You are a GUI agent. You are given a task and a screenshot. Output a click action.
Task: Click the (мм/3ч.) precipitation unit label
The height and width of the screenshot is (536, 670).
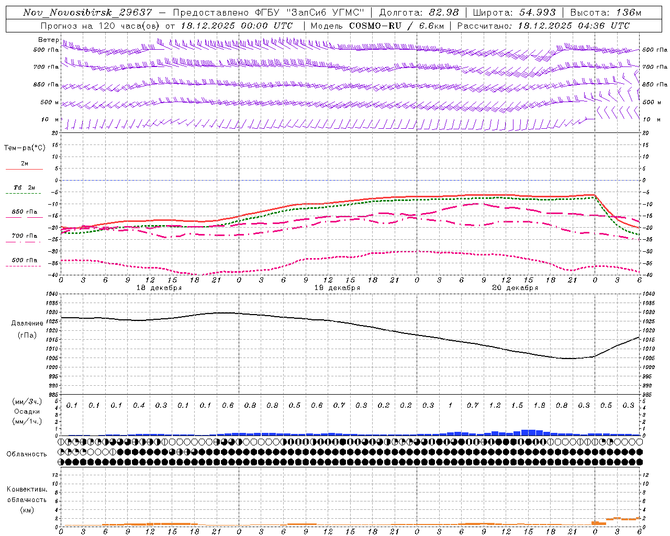[26, 401]
